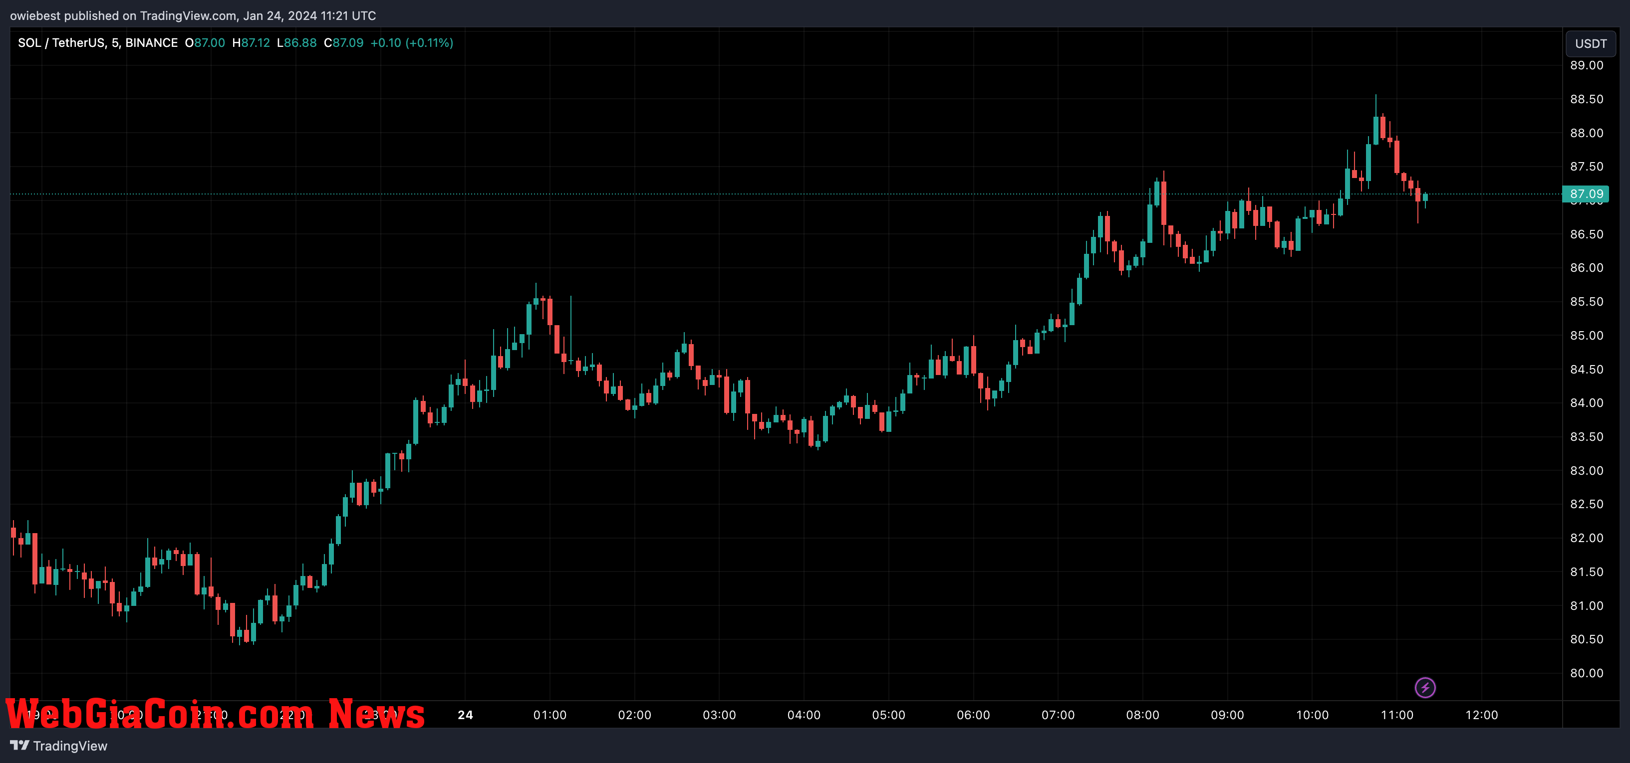This screenshot has height=763, width=1630.
Task: Click the date label 24 on time axis
Action: [x=465, y=715]
